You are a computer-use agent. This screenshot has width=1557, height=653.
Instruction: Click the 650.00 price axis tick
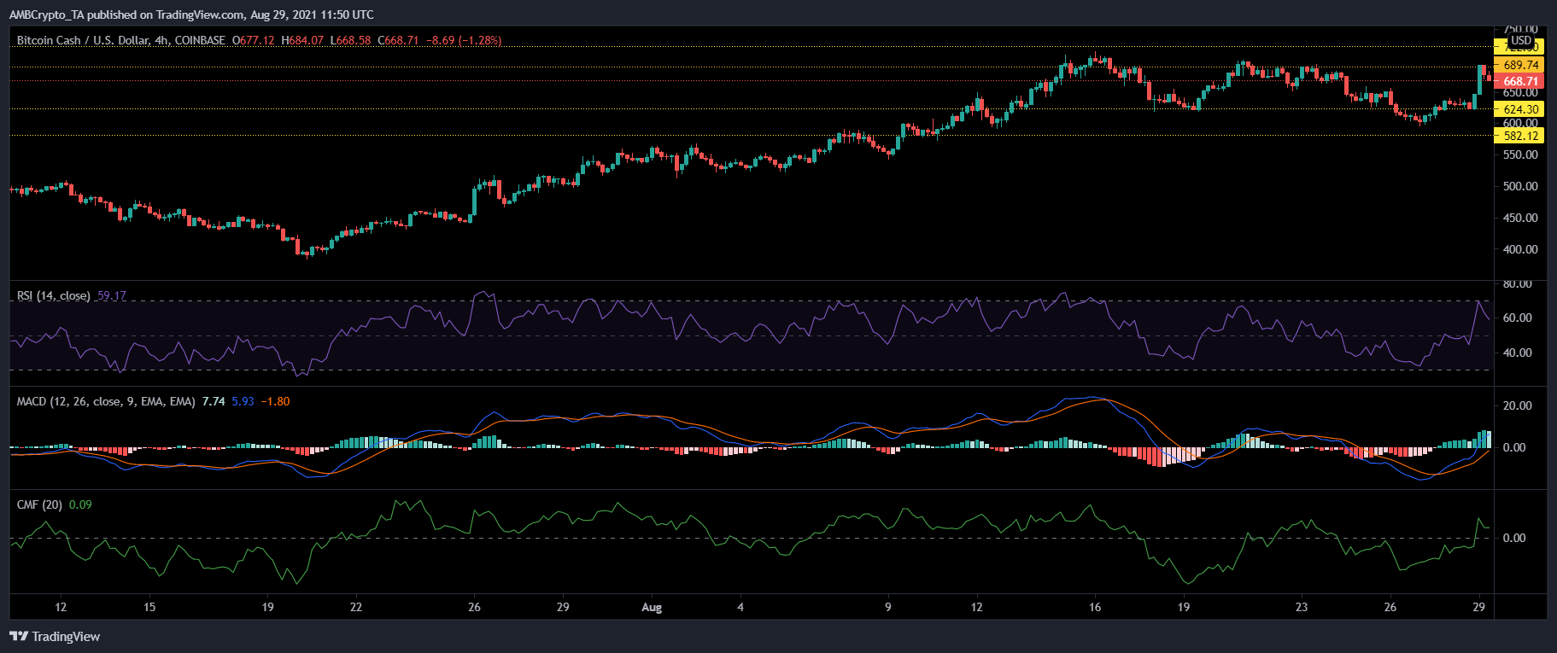(1521, 92)
